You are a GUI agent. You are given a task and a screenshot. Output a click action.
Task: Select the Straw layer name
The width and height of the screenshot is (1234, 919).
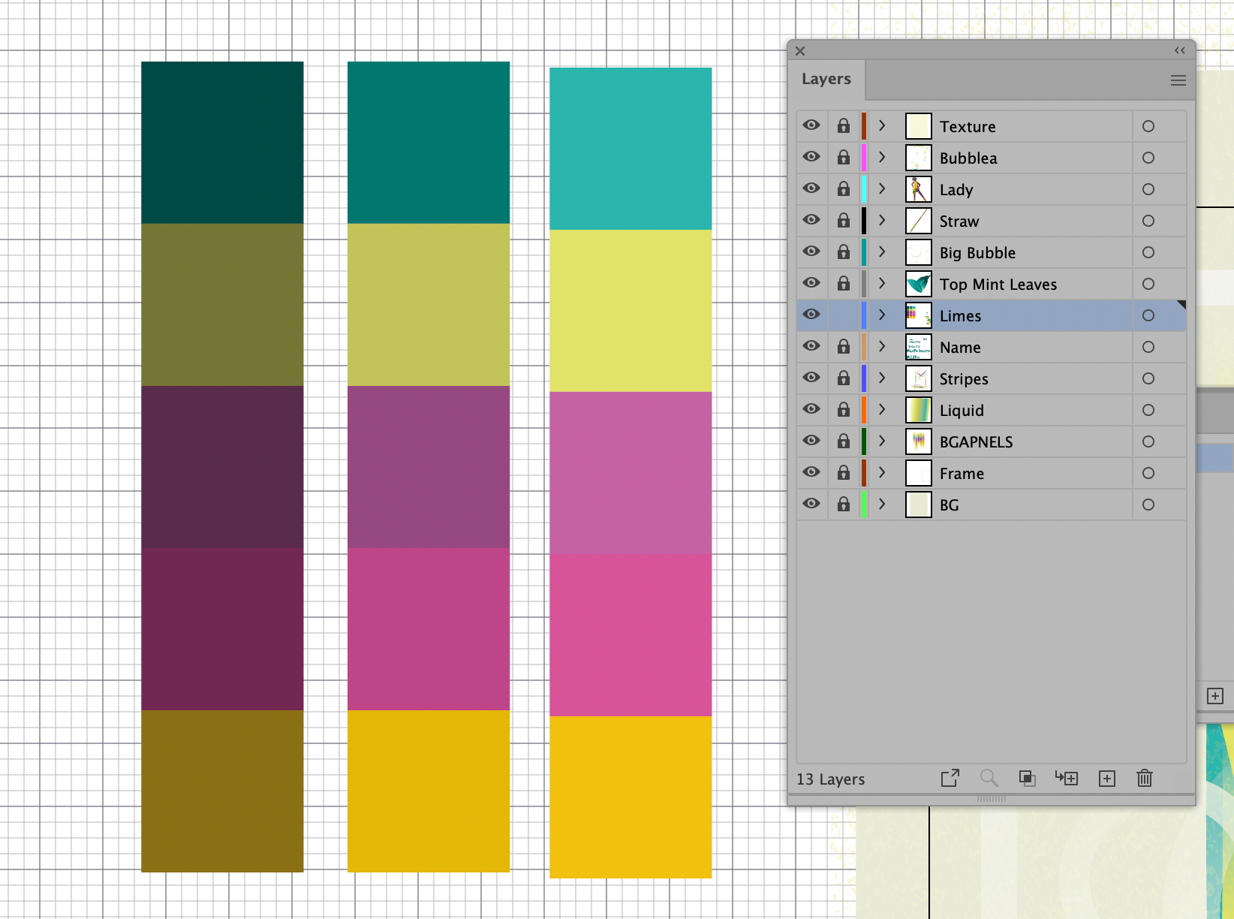[959, 221]
